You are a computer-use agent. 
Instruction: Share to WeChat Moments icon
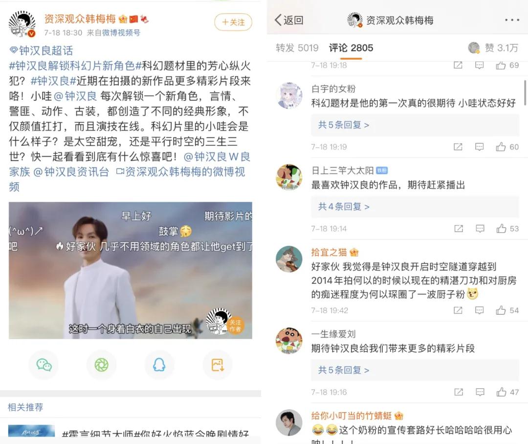[x=101, y=365]
